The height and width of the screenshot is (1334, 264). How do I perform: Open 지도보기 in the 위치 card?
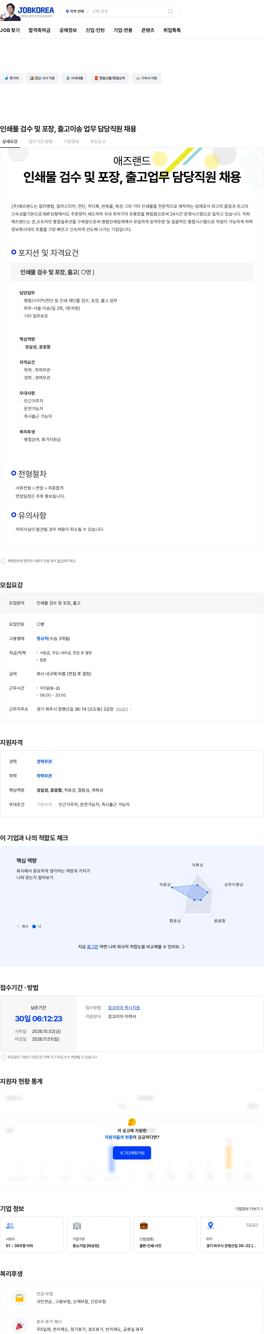pos(252,1225)
